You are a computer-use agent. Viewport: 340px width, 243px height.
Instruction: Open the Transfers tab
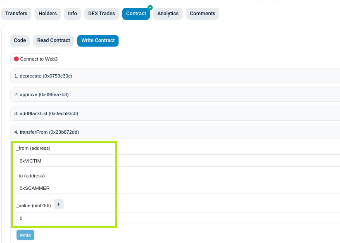pyautogui.click(x=16, y=14)
